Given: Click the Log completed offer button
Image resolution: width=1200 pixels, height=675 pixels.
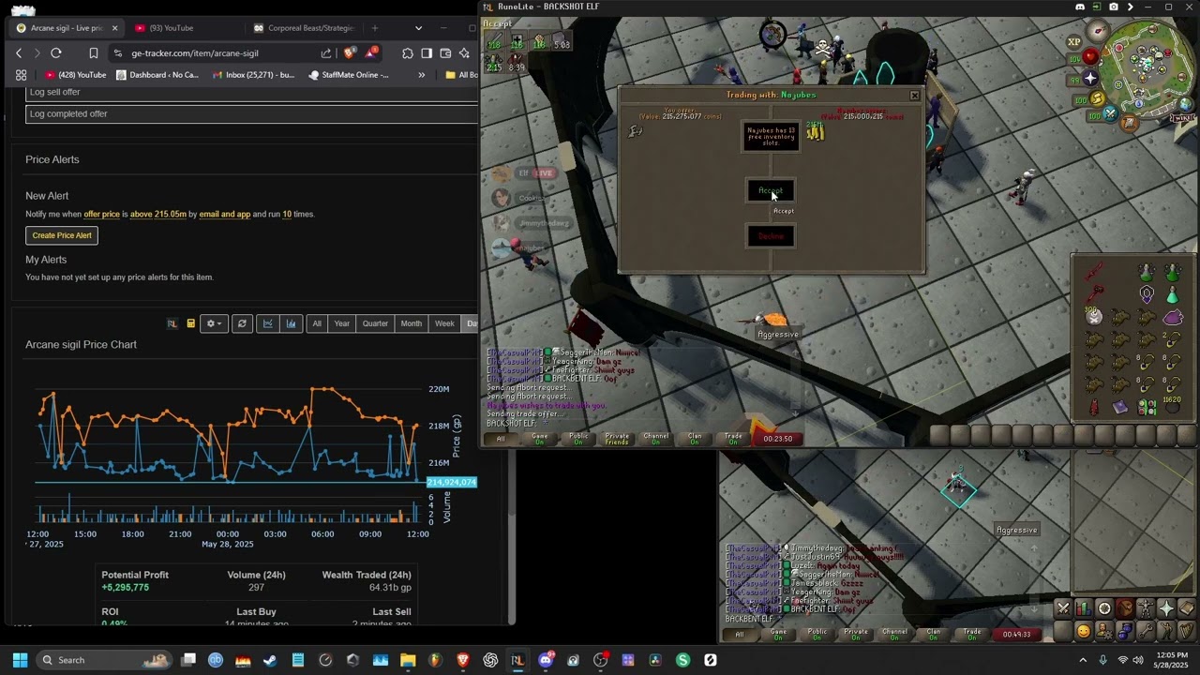Looking at the screenshot, I should (x=251, y=114).
